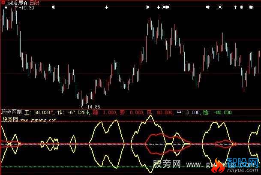Click the first white plus marker at top-left
The width and height of the screenshot is (261, 175).
pyautogui.click(x=6, y=8)
